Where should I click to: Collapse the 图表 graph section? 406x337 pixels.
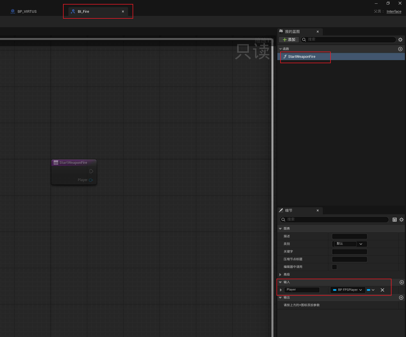coord(280,229)
